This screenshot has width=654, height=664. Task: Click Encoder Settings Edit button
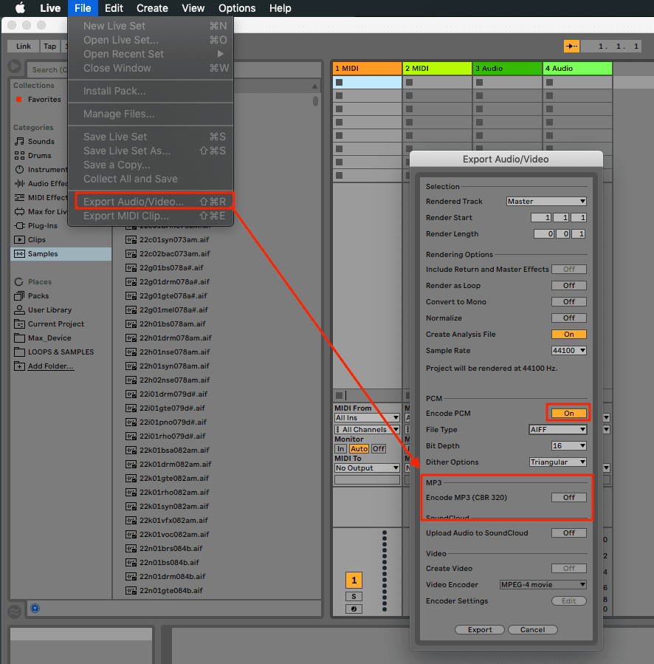[569, 601]
